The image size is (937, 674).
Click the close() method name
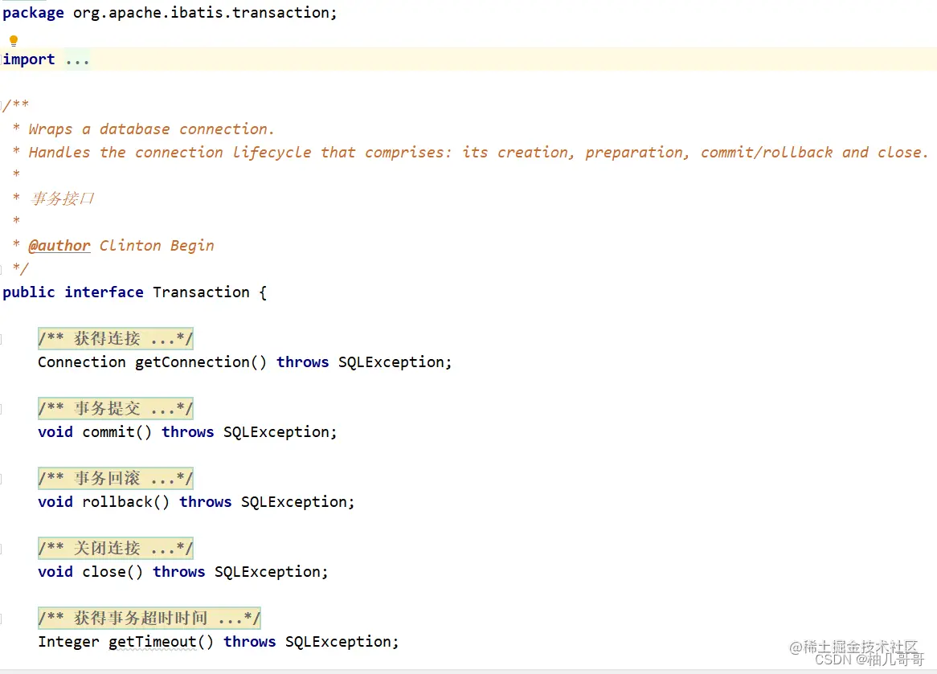[104, 572]
